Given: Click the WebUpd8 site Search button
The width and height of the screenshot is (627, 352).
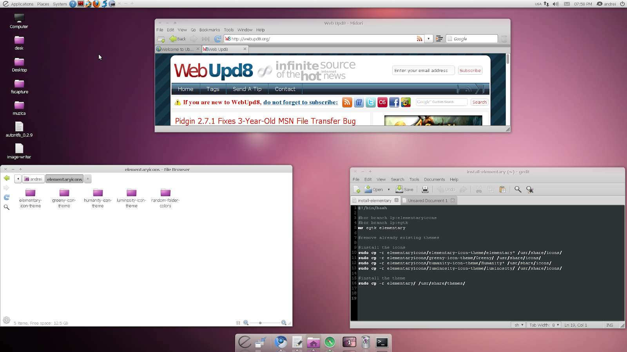Looking at the screenshot, I should (479, 102).
